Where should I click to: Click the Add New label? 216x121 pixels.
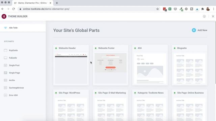tap(202, 30)
